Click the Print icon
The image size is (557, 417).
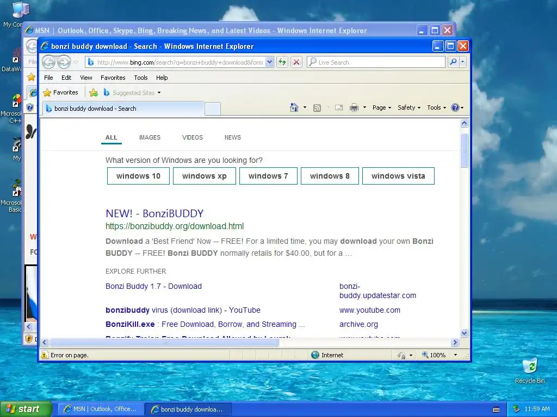point(354,108)
